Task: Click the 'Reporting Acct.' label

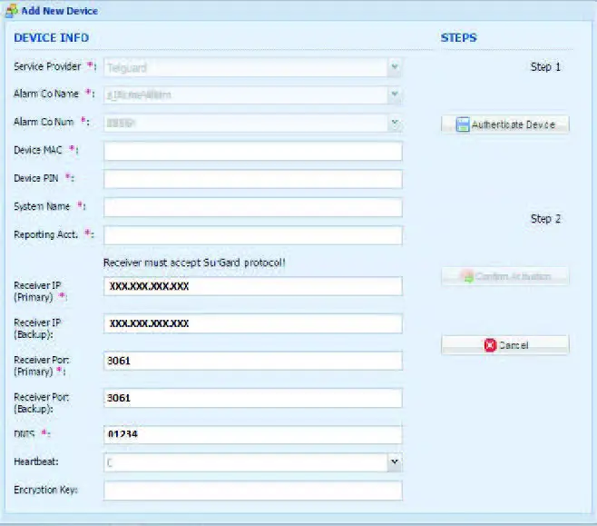Action: (x=45, y=234)
